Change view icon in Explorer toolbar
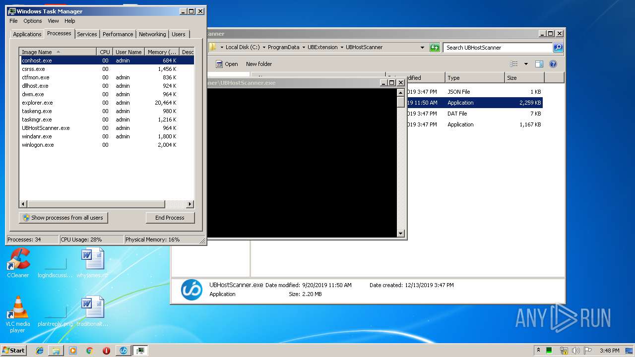This screenshot has height=357, width=635. click(x=514, y=64)
